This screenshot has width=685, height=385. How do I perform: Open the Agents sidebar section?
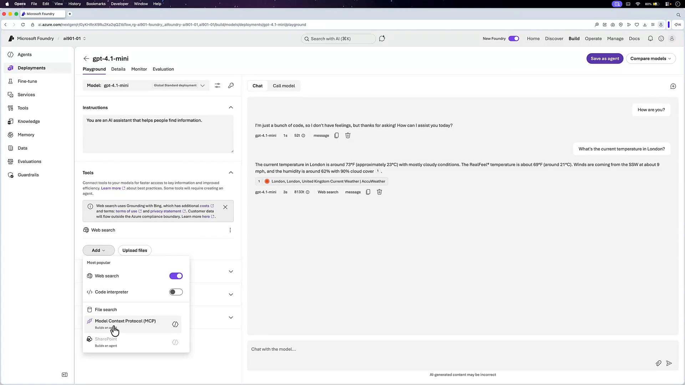(x=25, y=55)
